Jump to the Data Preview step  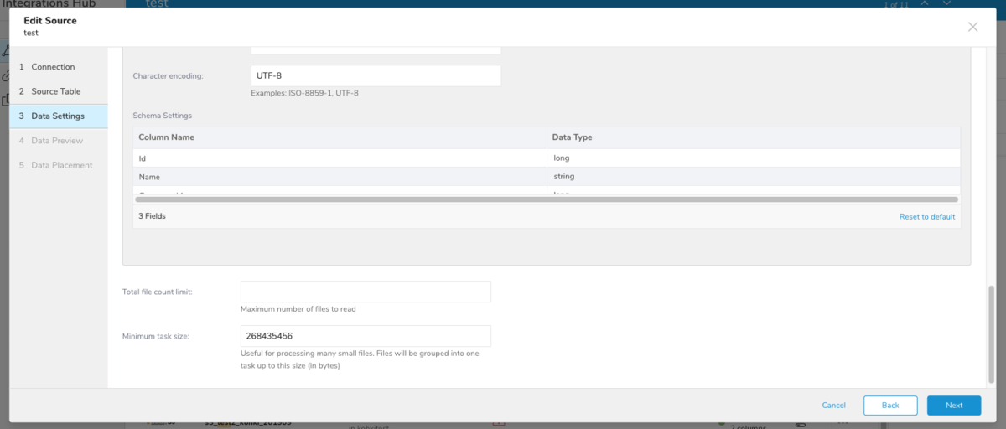(56, 141)
